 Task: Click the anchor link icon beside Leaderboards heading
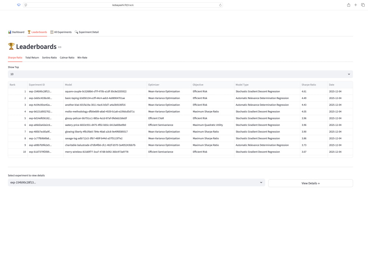[60, 47]
